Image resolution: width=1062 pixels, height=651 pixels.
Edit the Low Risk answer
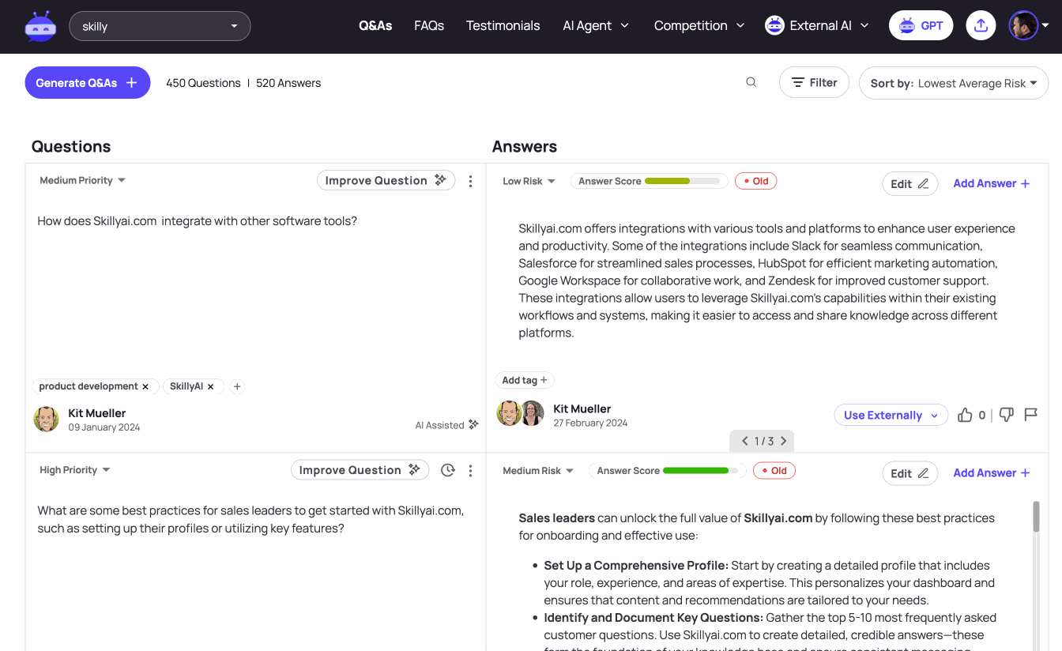(x=909, y=183)
